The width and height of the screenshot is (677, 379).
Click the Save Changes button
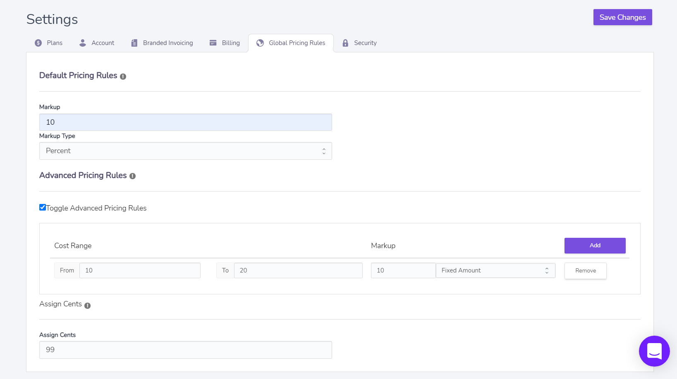[622, 17]
